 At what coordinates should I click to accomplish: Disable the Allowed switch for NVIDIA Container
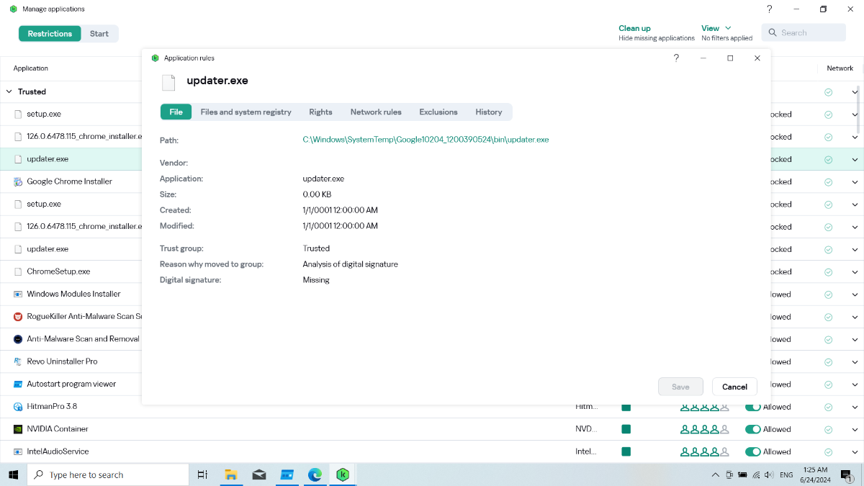tap(752, 430)
